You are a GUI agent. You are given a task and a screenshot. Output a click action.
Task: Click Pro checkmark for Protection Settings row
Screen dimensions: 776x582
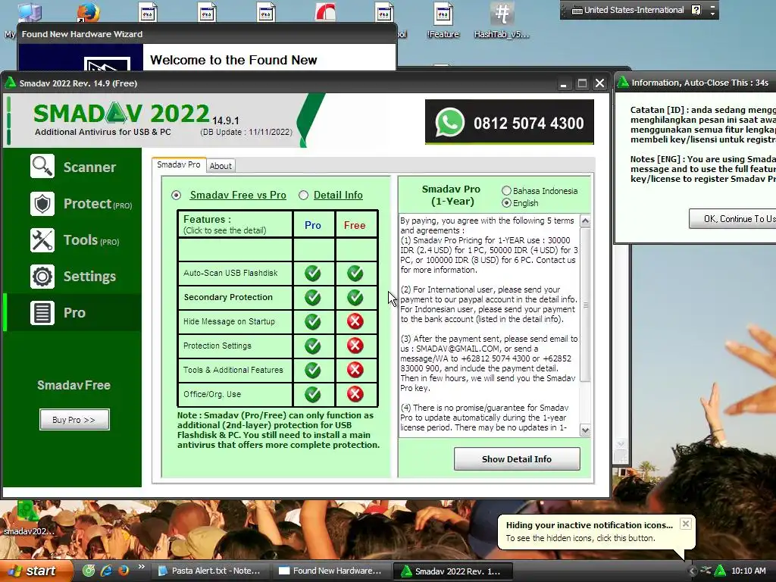coord(313,346)
